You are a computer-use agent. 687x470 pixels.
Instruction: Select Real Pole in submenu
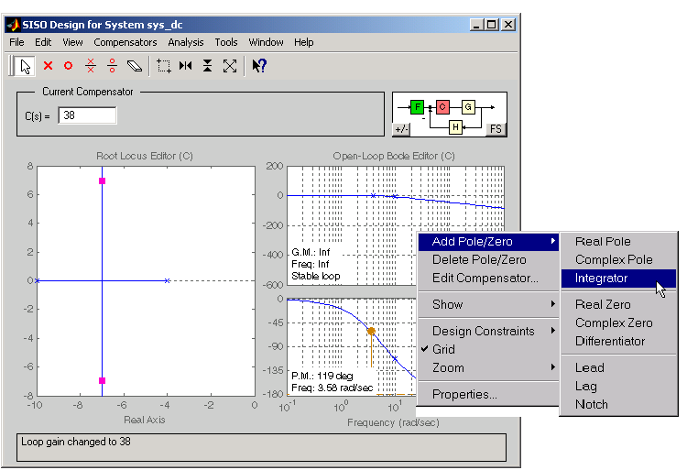click(x=618, y=242)
